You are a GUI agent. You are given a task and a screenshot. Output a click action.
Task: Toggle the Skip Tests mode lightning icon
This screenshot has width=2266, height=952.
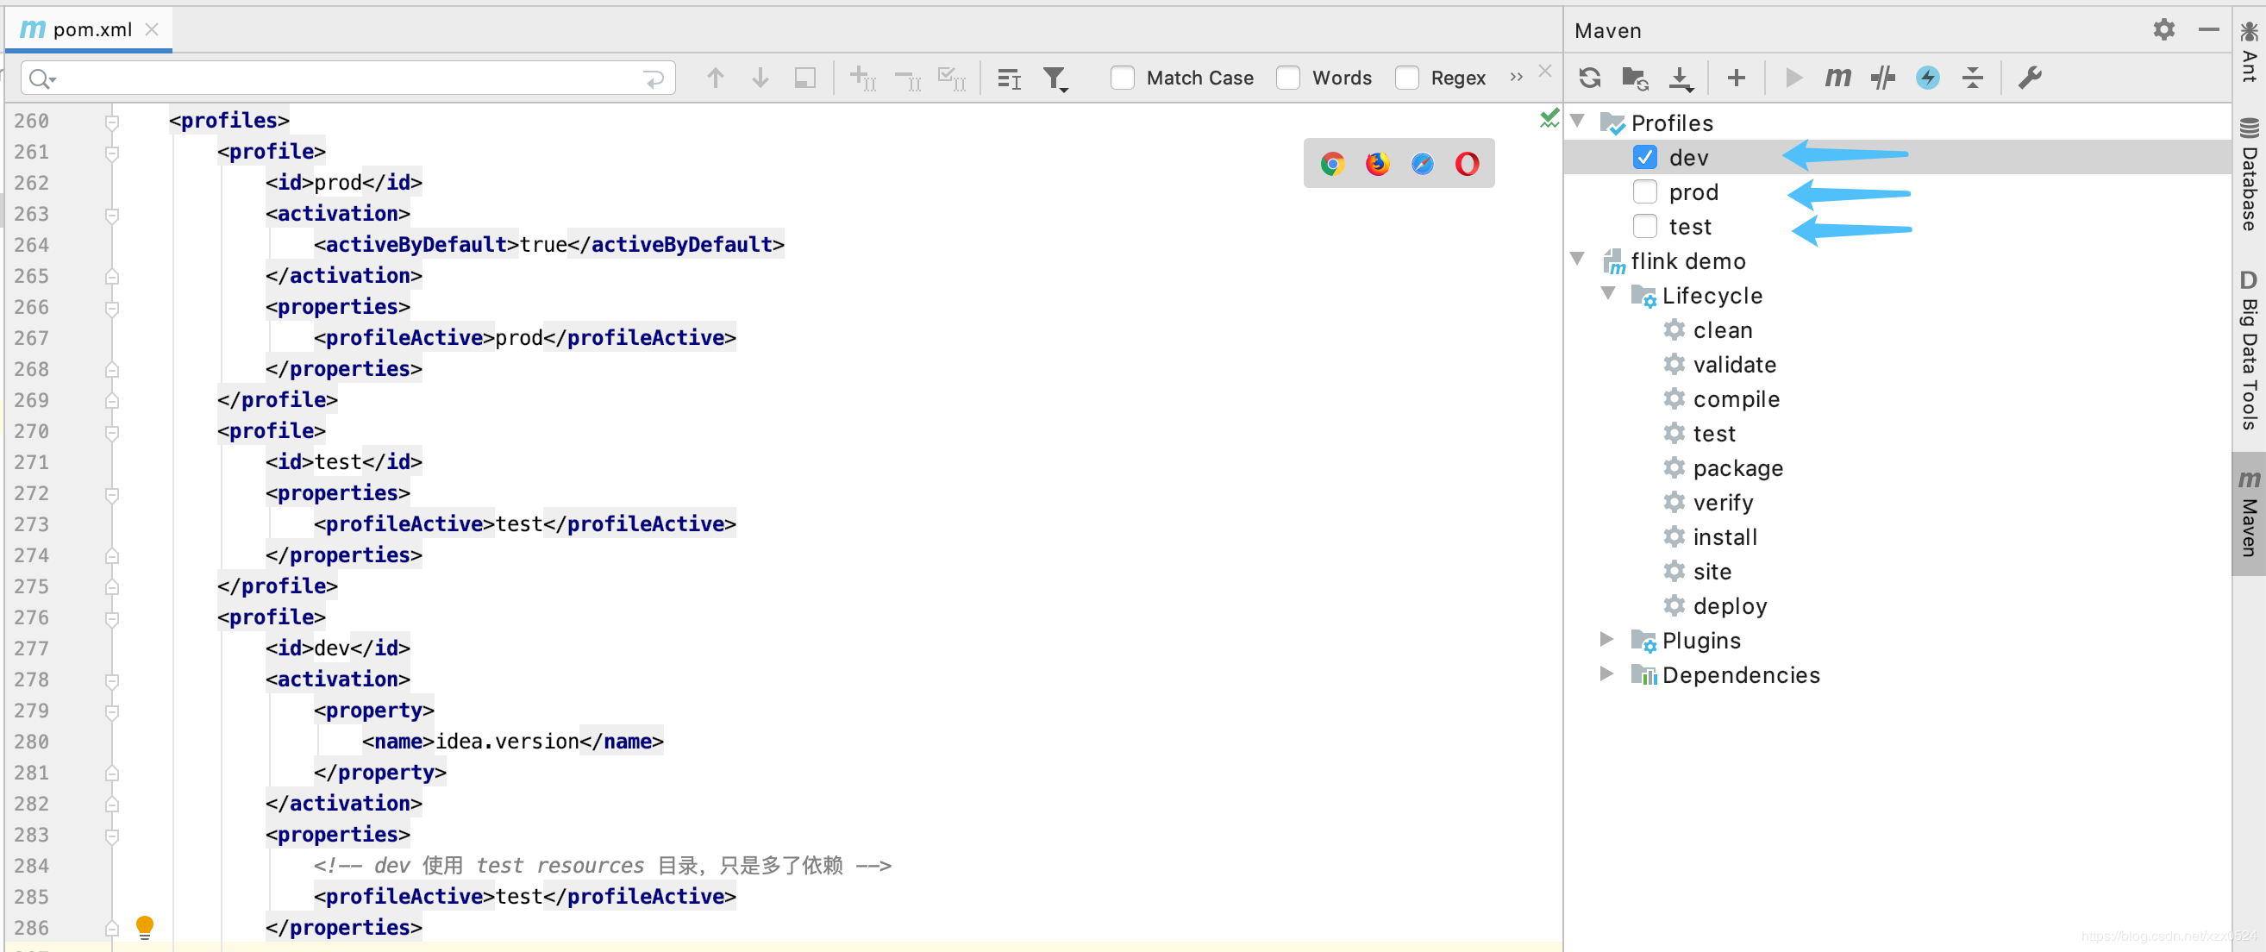pyautogui.click(x=1927, y=78)
